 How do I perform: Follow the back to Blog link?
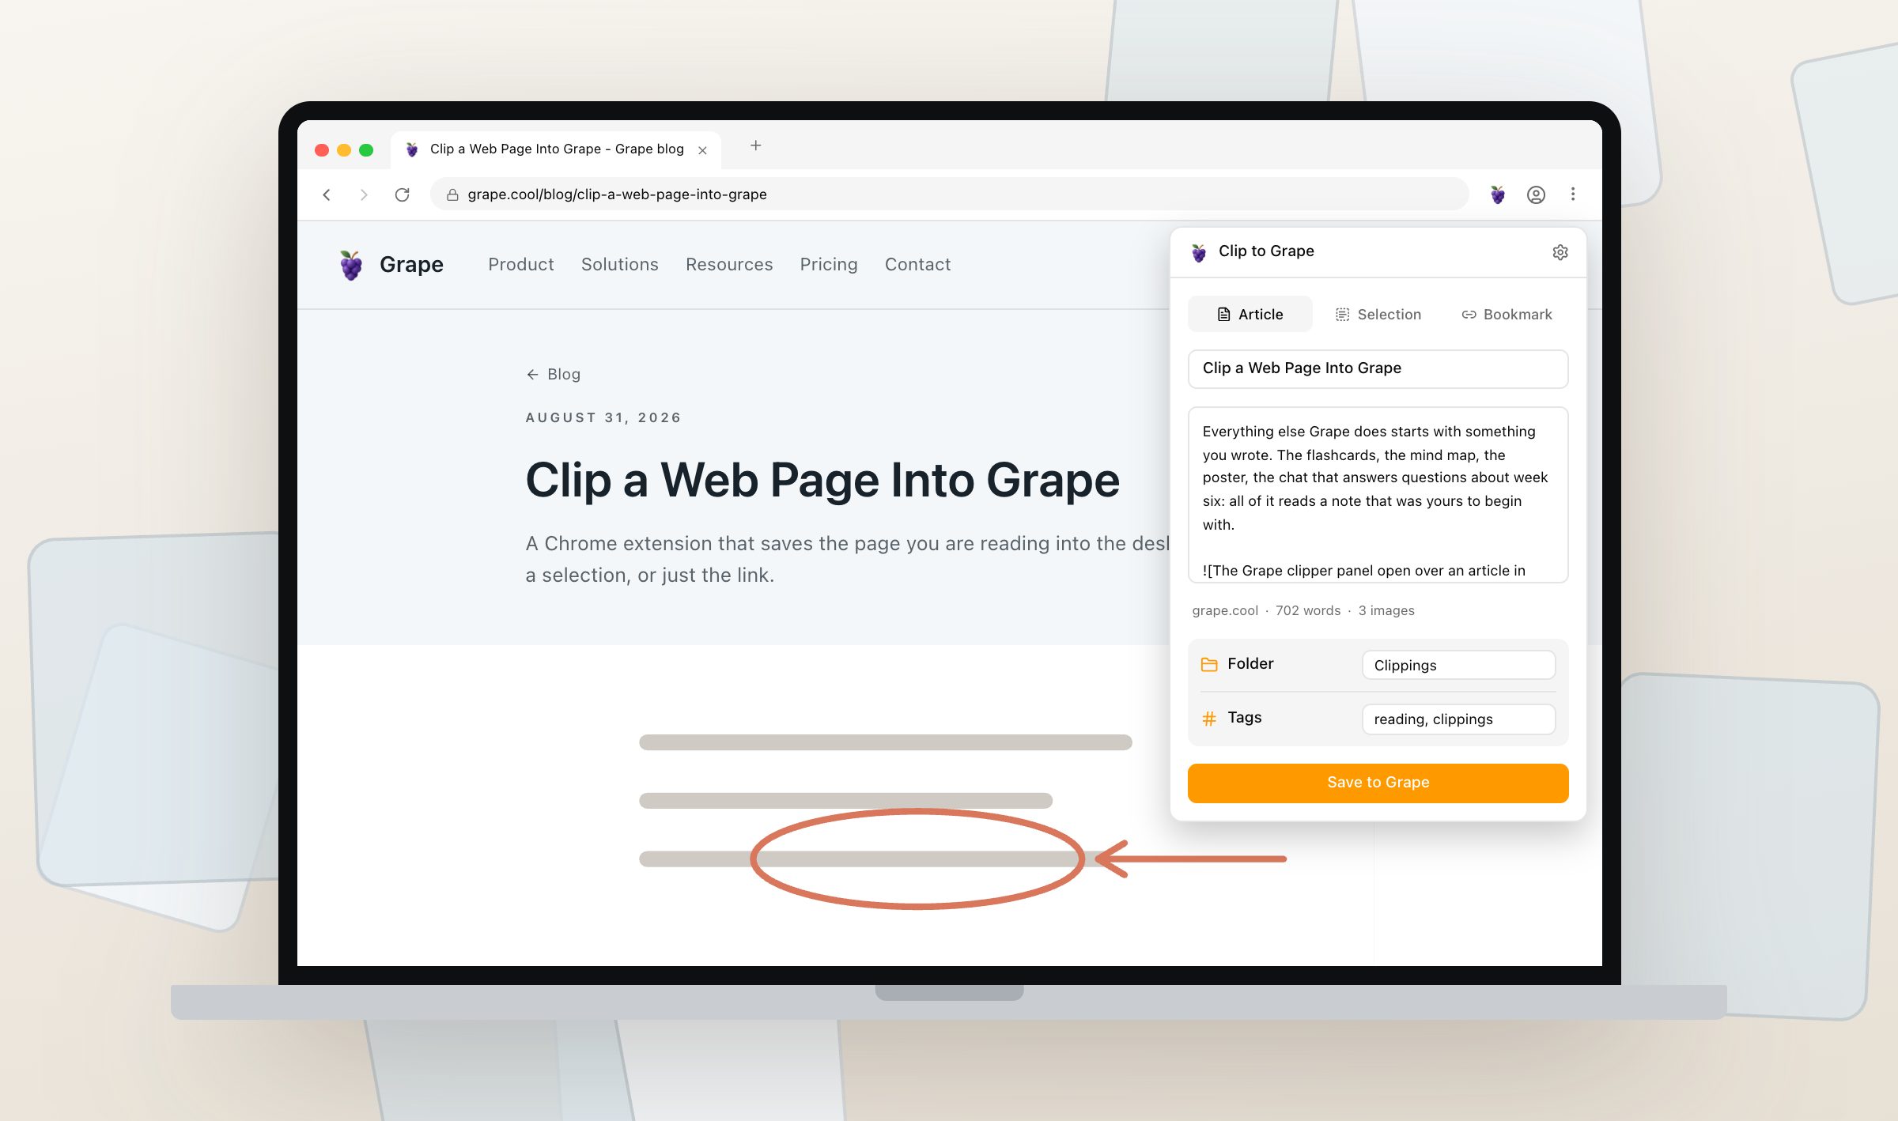click(x=553, y=374)
